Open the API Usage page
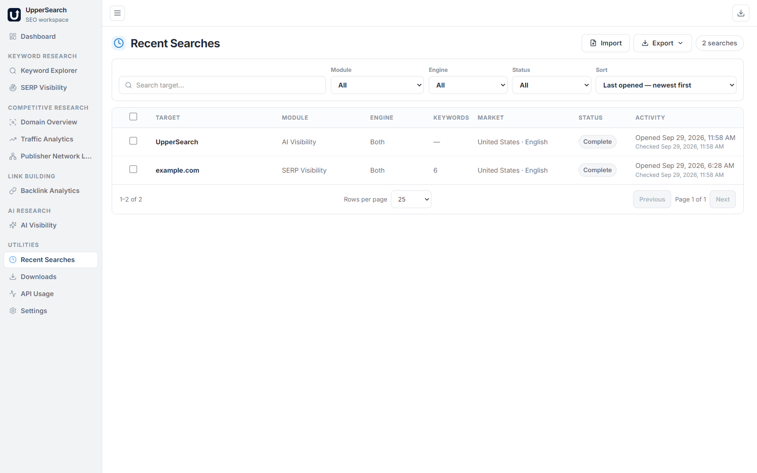The image size is (757, 473). click(51, 294)
